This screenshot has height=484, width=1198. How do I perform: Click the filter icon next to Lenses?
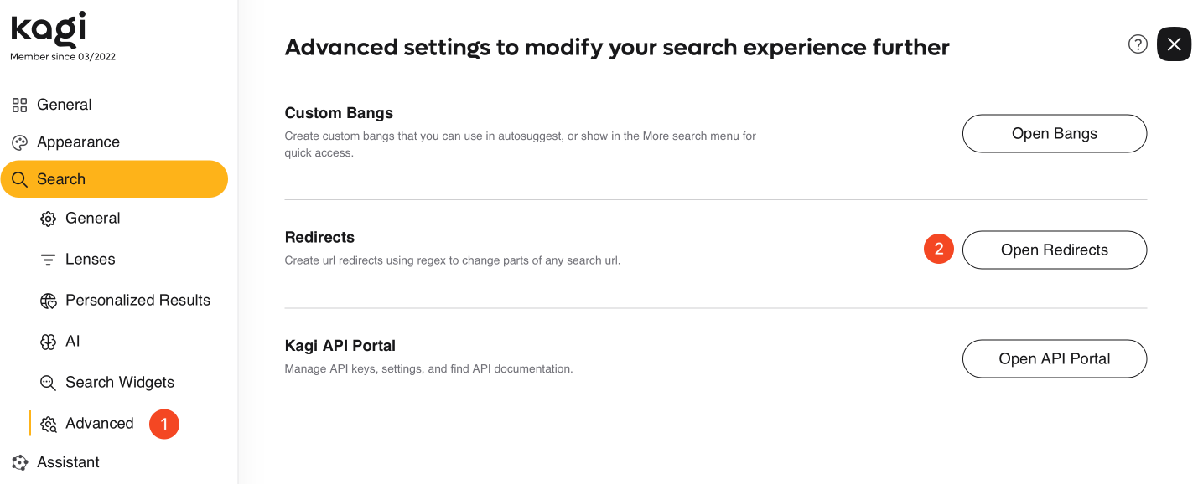click(49, 259)
